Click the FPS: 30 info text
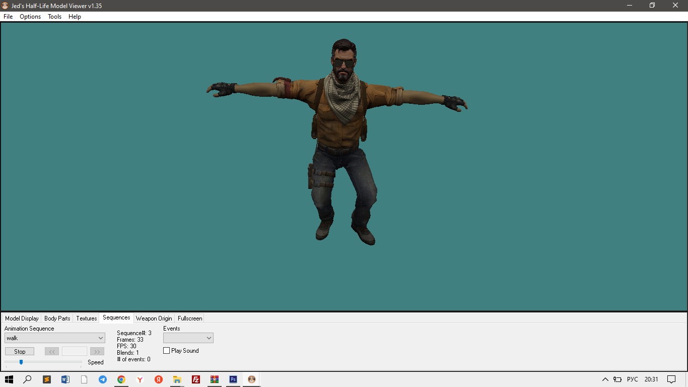 [126, 346]
